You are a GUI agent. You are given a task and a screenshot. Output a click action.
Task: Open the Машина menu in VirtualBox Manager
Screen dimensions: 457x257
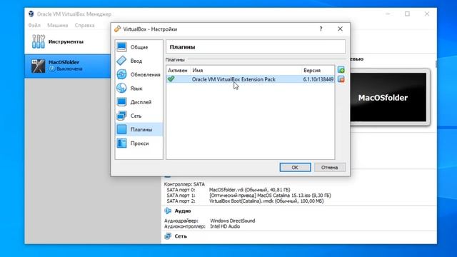57,26
